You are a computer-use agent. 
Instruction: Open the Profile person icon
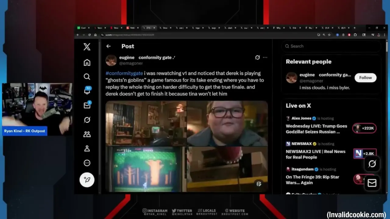coord(87,148)
